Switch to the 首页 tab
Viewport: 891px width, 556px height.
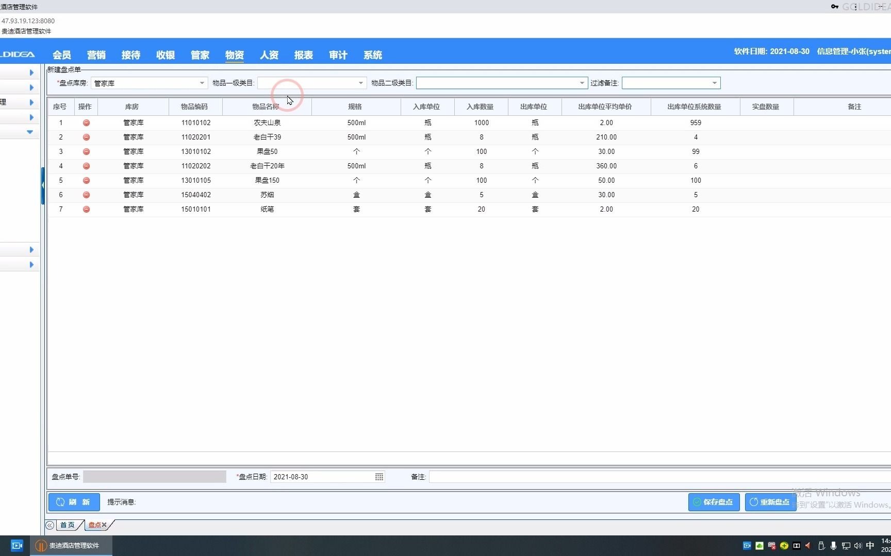[x=68, y=525]
